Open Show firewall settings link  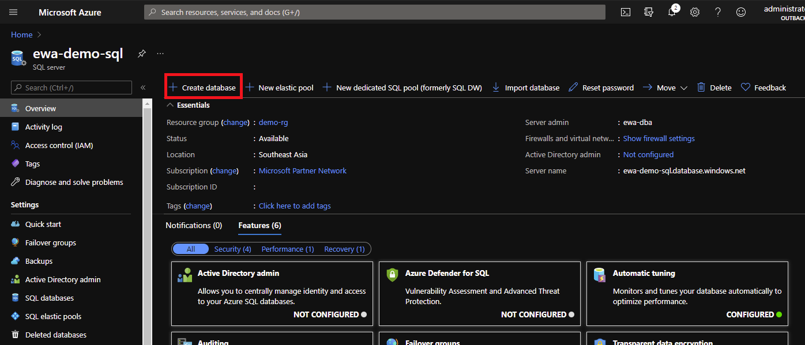point(659,138)
